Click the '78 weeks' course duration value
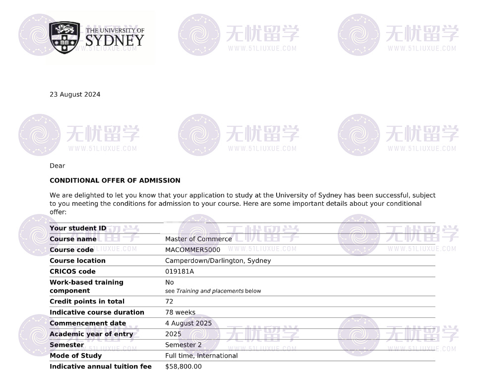 (180, 312)
